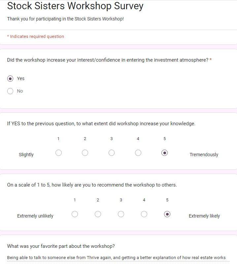The width and height of the screenshot is (237, 264).
Task: Click the Stock Sisters Workshop Survey title
Action: click(75, 6)
